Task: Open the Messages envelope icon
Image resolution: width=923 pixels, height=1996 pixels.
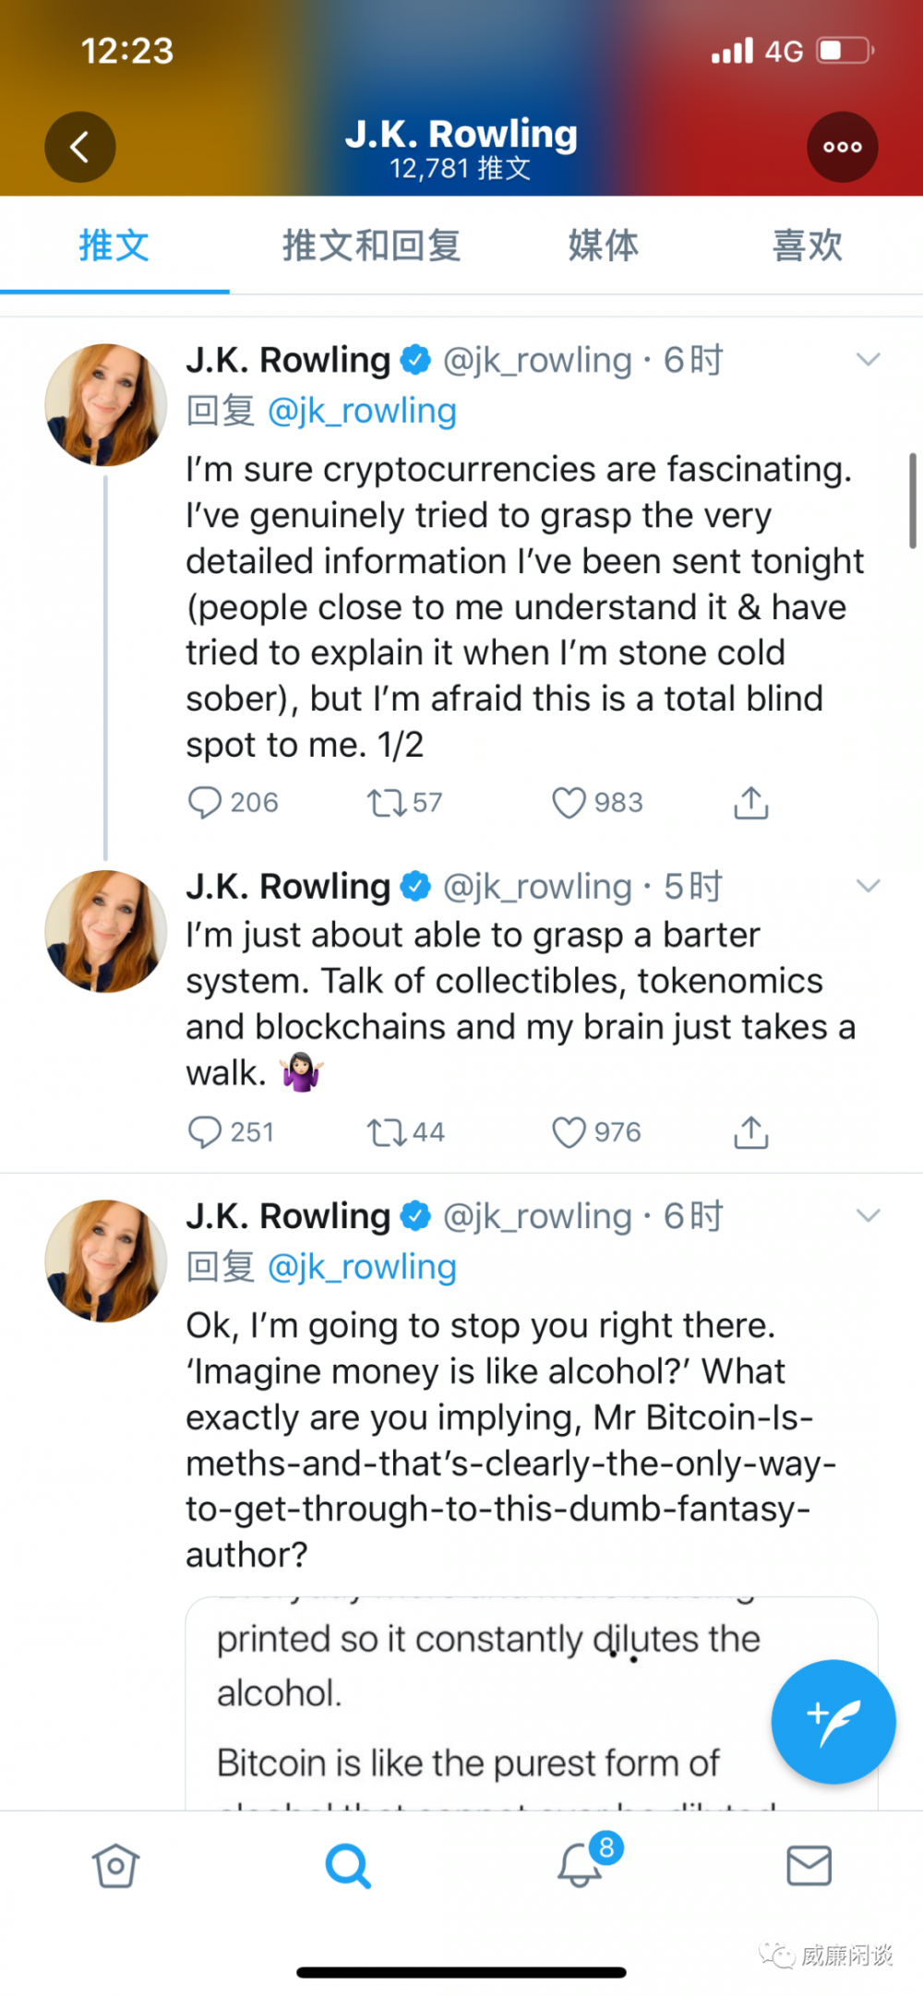Action: 809,1866
